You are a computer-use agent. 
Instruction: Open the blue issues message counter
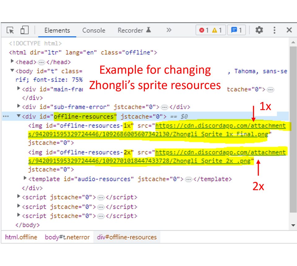236,30
